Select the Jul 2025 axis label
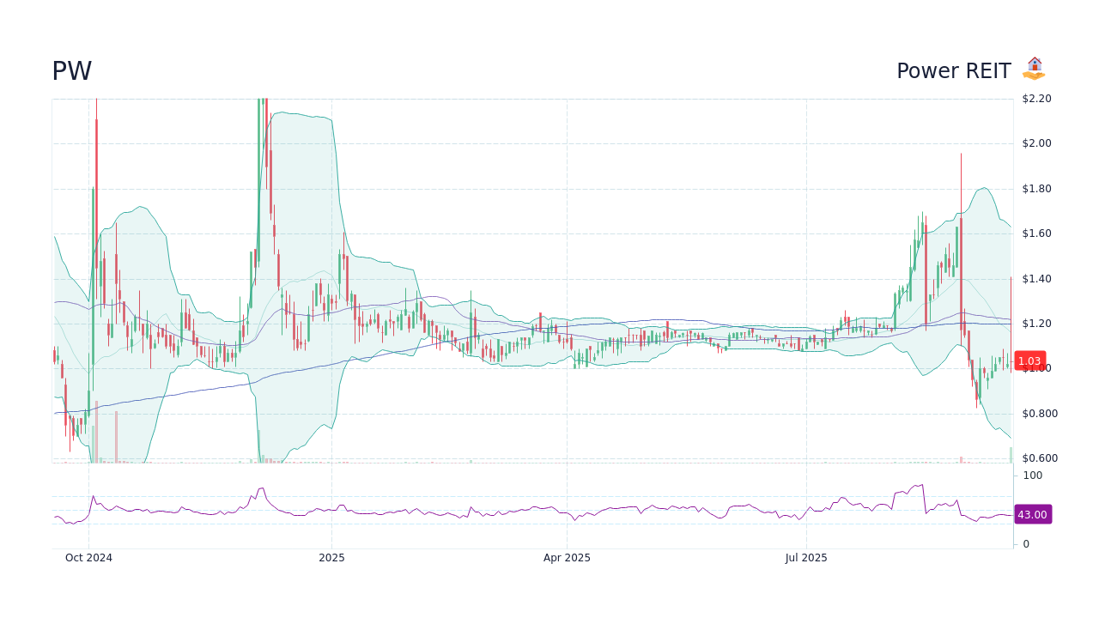The height and width of the screenshot is (618, 1099). click(805, 557)
